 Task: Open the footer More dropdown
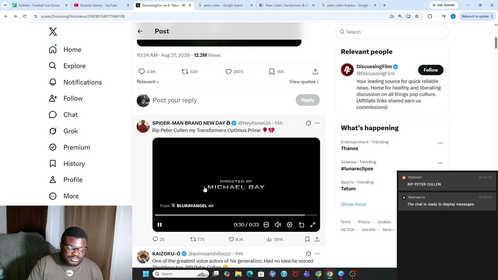389,230
